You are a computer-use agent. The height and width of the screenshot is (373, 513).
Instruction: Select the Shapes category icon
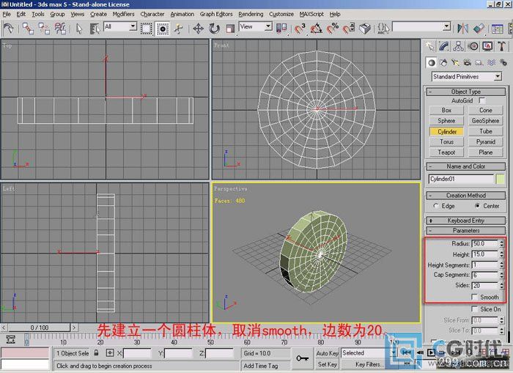coord(443,62)
